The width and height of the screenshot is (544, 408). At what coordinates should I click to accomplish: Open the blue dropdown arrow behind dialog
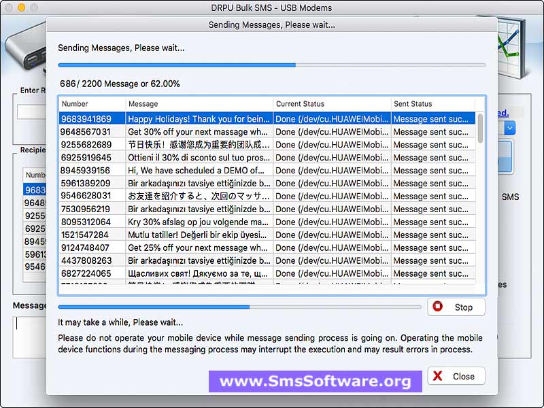pyautogui.click(x=509, y=127)
